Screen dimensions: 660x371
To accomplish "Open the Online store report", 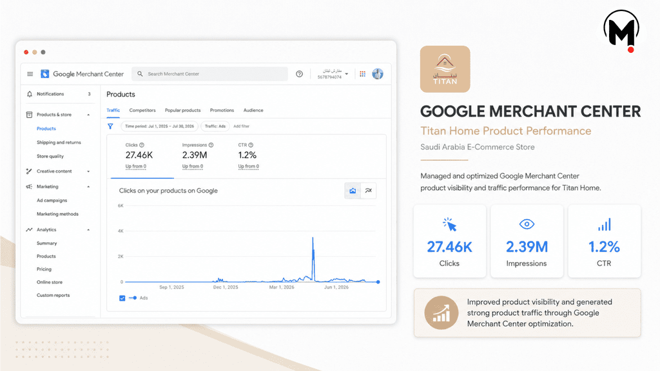I will click(50, 282).
